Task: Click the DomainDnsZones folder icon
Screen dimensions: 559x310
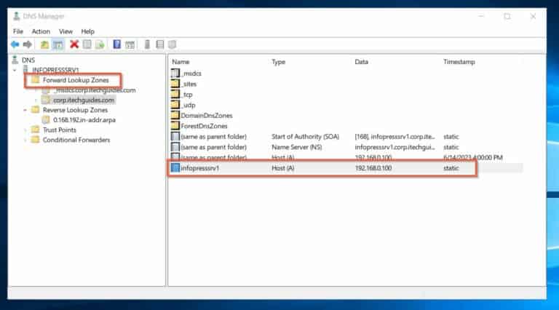Action: pyautogui.click(x=175, y=115)
